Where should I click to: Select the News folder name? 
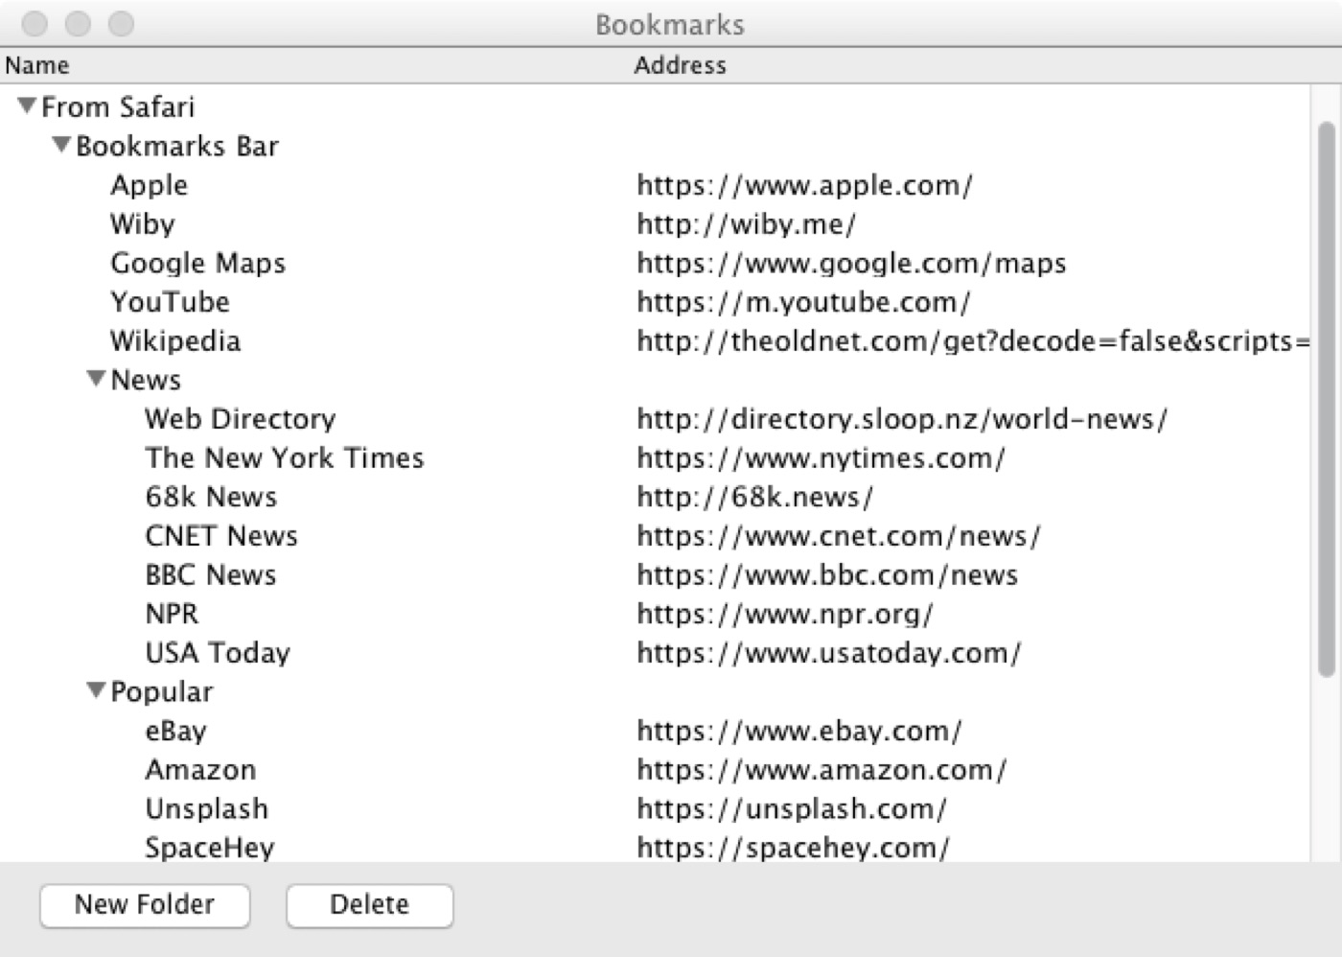pos(146,380)
